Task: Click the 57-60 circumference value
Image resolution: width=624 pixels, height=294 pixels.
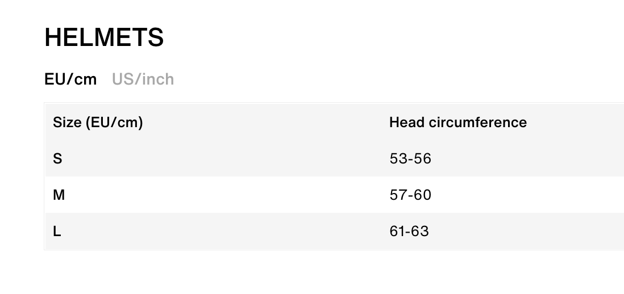Action: [x=410, y=195]
